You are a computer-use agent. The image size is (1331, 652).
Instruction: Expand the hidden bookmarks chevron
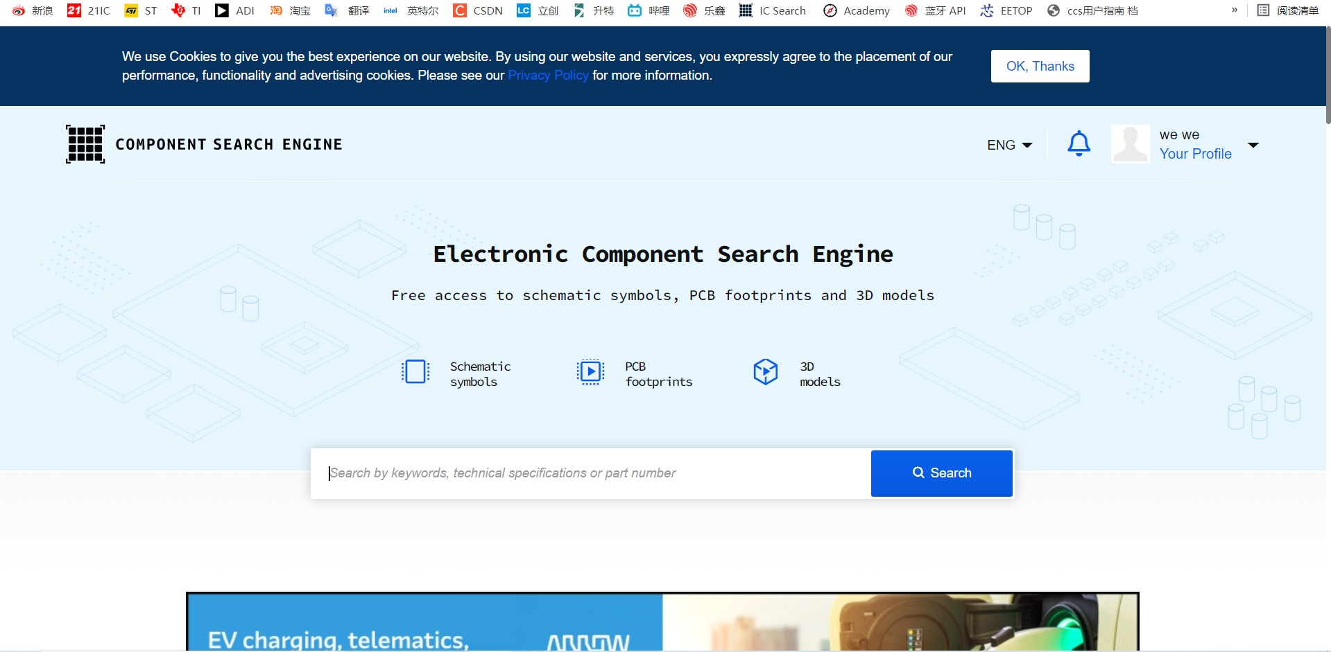tap(1235, 10)
